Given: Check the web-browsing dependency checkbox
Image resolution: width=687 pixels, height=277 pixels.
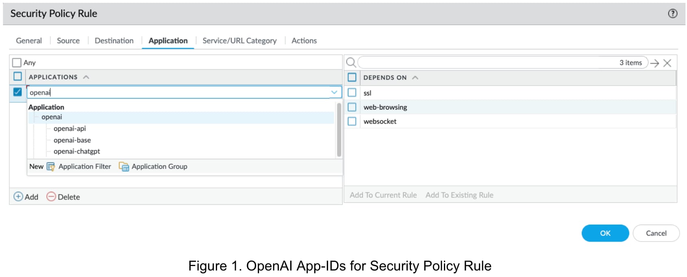Looking at the screenshot, I should tap(352, 107).
